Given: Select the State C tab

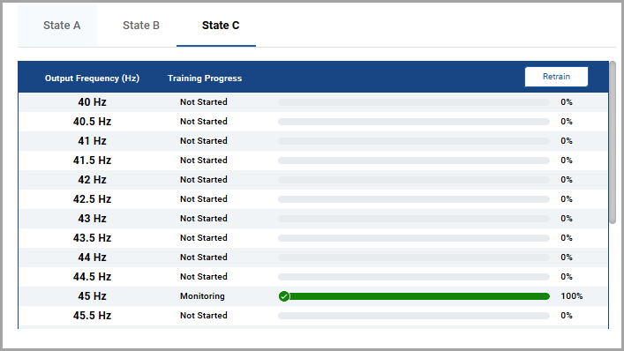Looking at the screenshot, I should click(x=221, y=26).
